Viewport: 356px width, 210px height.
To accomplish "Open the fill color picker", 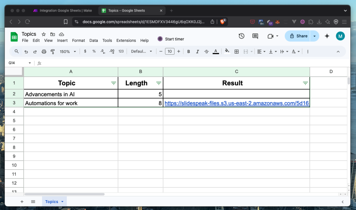I will point(227,52).
